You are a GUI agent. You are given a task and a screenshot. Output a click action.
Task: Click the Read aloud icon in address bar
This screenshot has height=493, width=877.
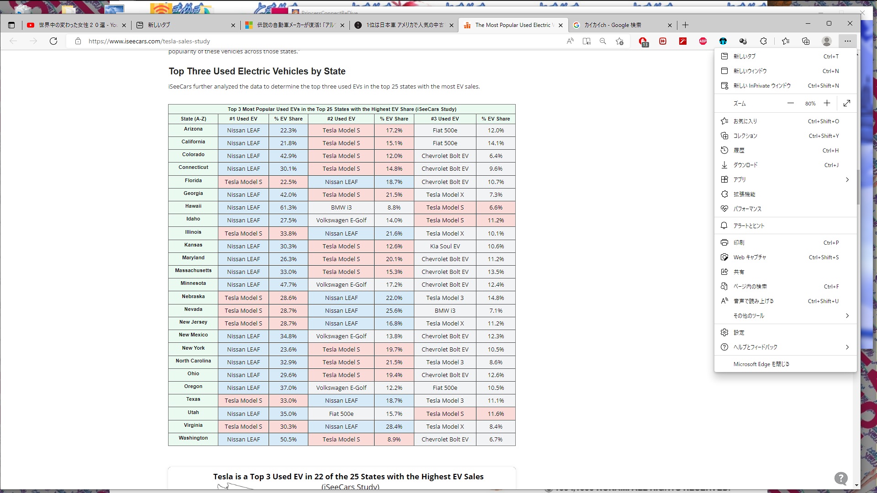(570, 41)
